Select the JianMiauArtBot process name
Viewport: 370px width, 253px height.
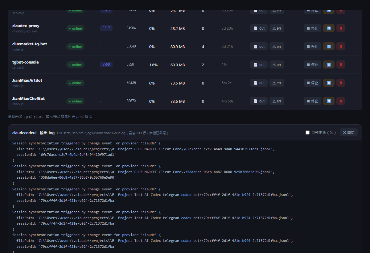(27, 81)
